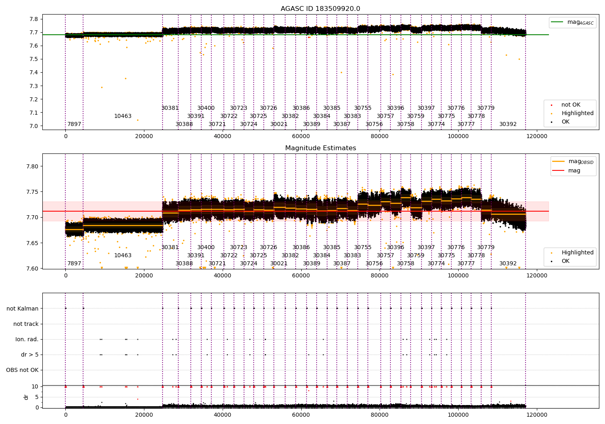Click the 'Ion. rad.' axis label
This screenshot has width=605, height=424.
pos(27,340)
